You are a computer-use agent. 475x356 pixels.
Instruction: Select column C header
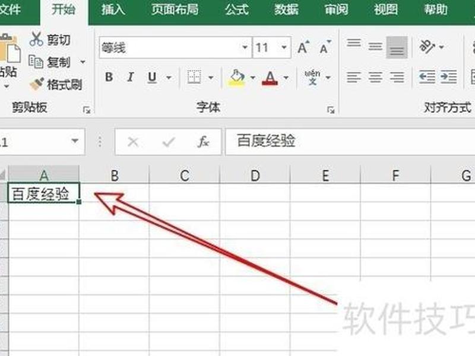click(x=185, y=174)
